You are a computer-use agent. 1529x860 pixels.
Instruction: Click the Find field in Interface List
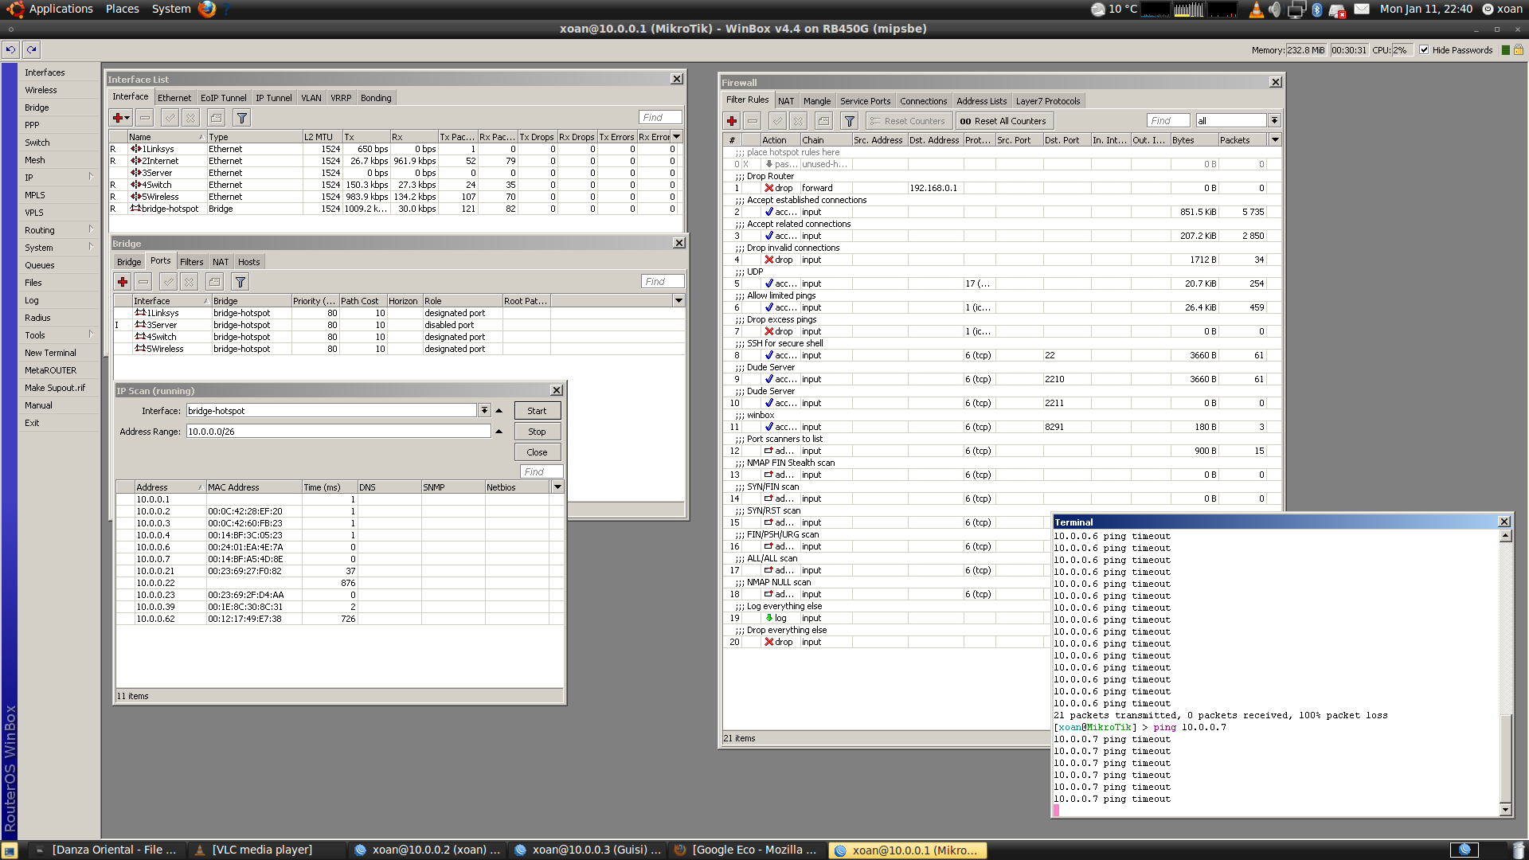[x=661, y=118]
